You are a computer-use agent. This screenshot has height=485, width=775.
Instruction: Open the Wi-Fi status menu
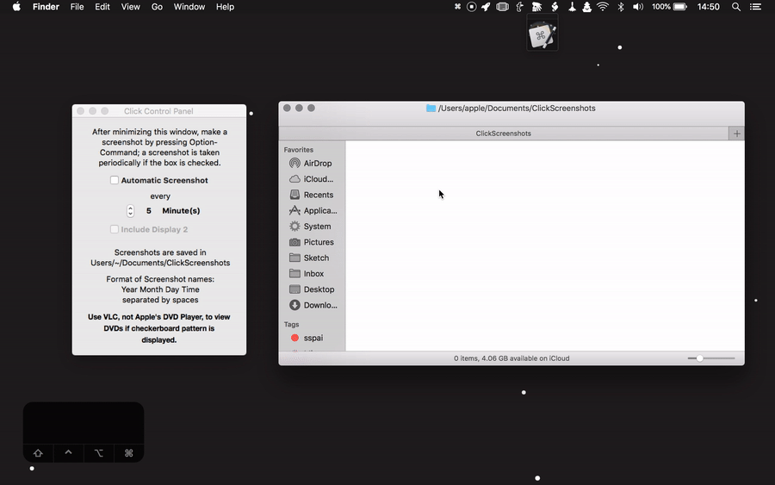603,7
